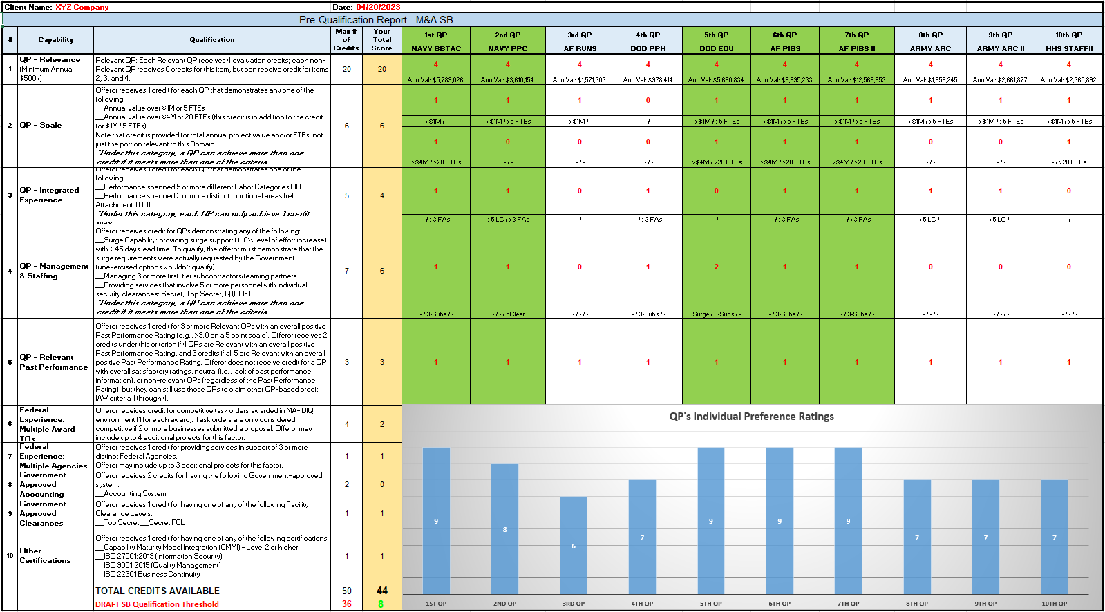The height and width of the screenshot is (612, 1105).
Task: Click the Pre-Qualification Report title banner
Action: (x=376, y=20)
